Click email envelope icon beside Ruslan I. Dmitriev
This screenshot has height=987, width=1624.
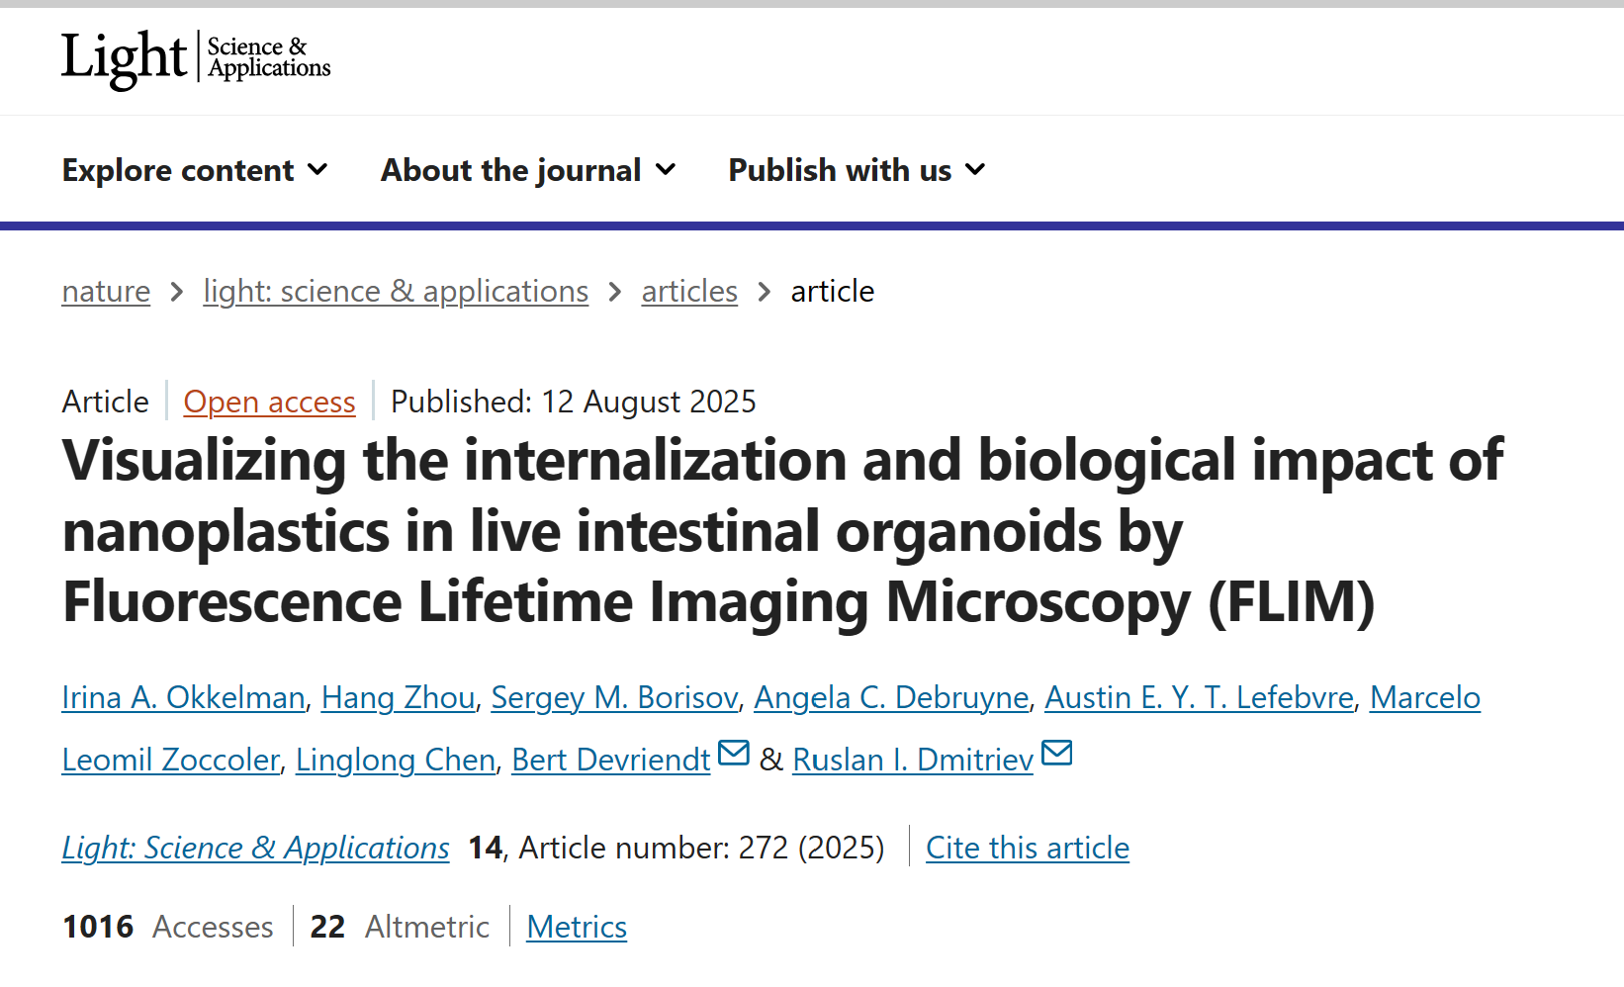1056,754
